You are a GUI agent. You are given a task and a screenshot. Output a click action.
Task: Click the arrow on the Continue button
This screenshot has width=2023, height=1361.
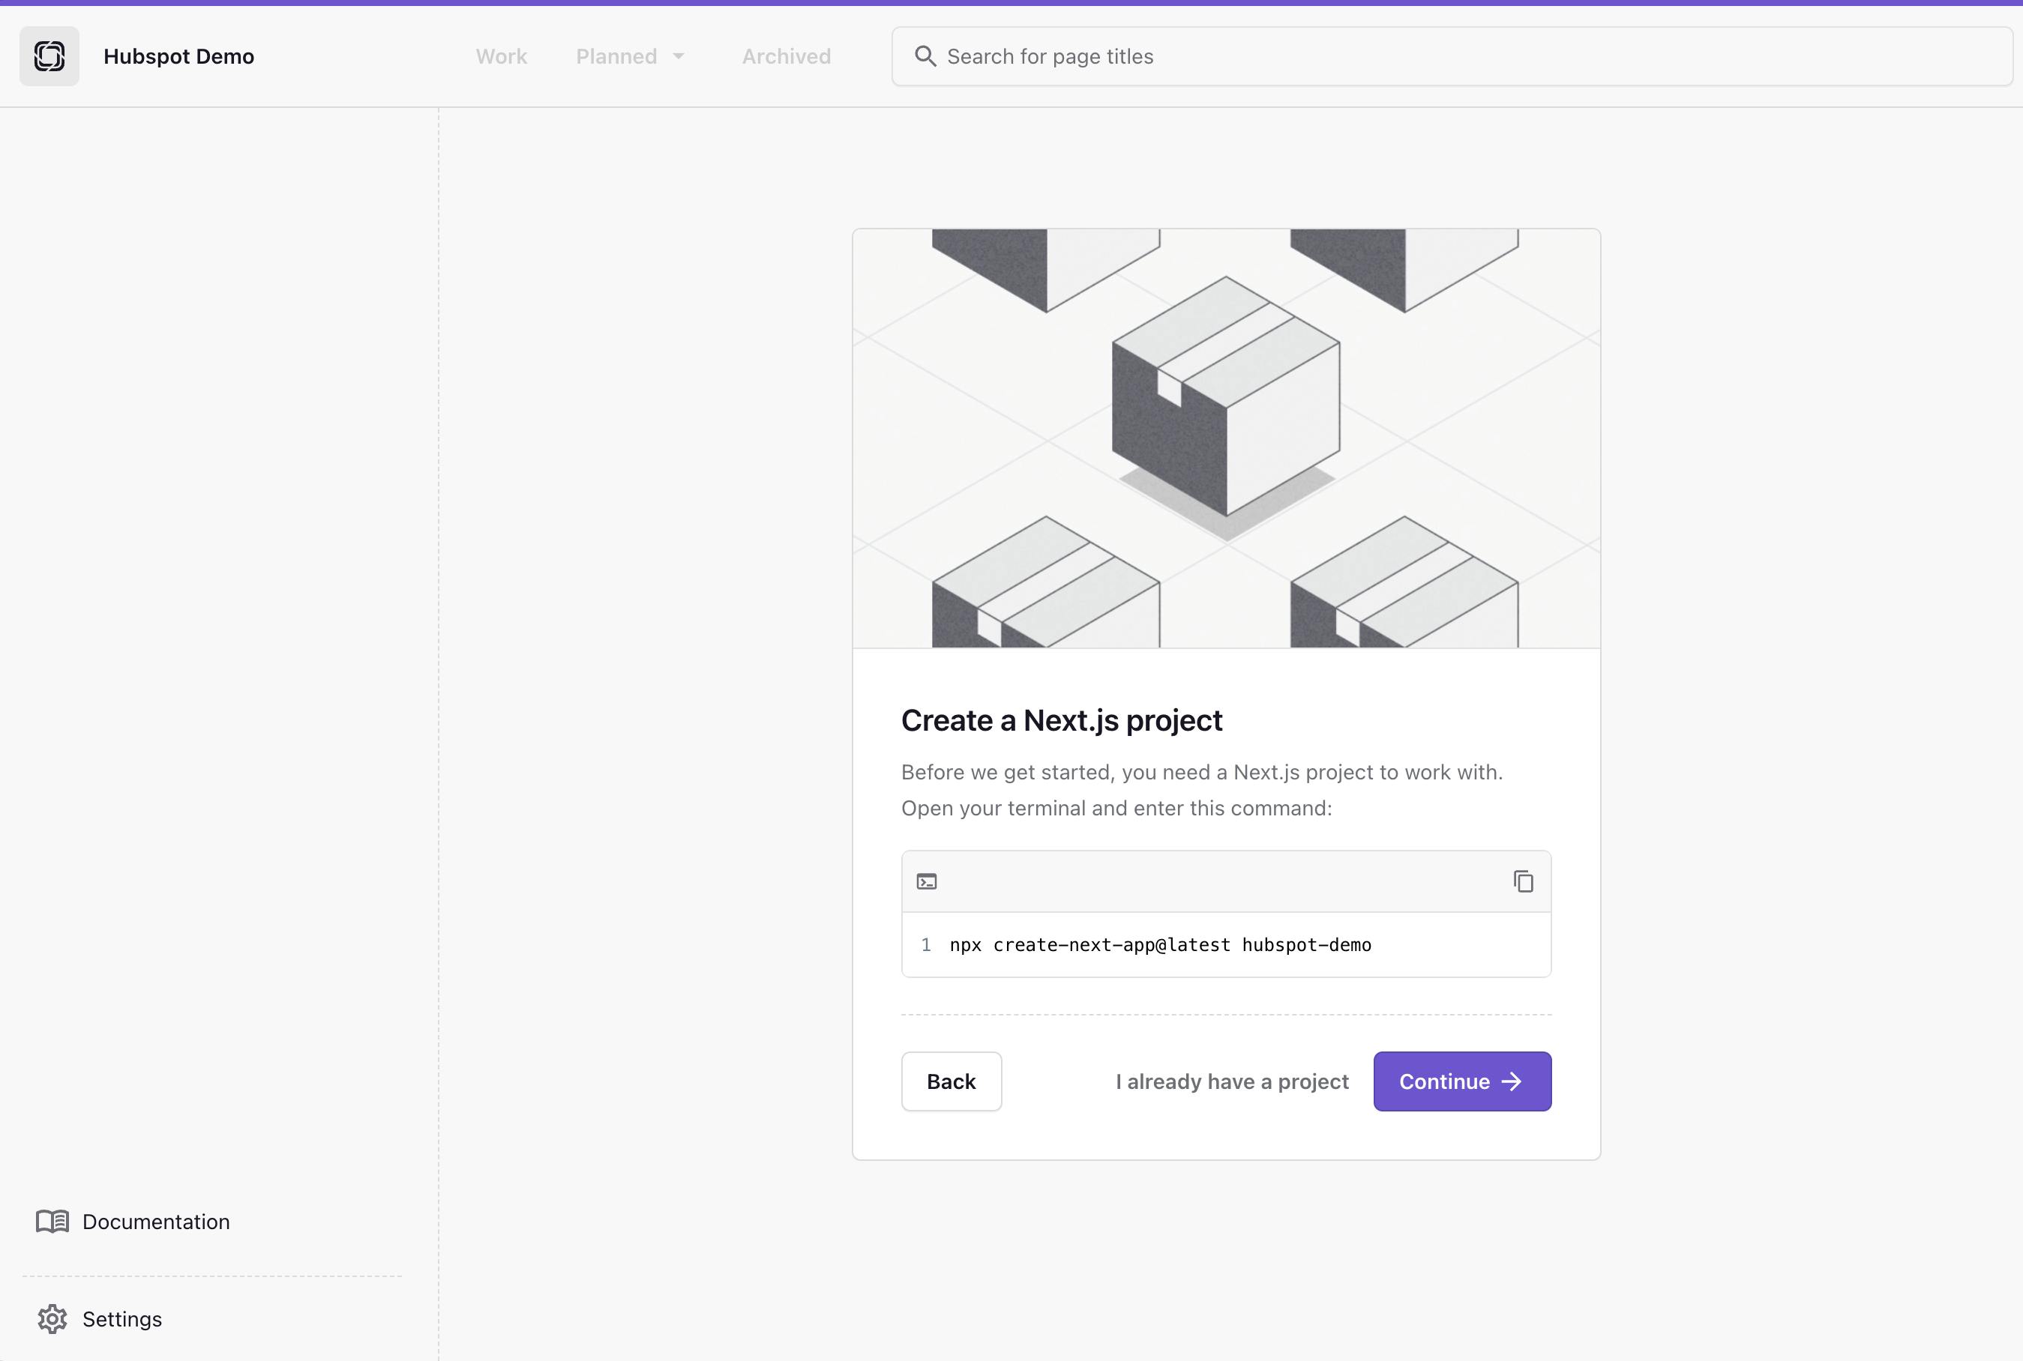(1512, 1081)
